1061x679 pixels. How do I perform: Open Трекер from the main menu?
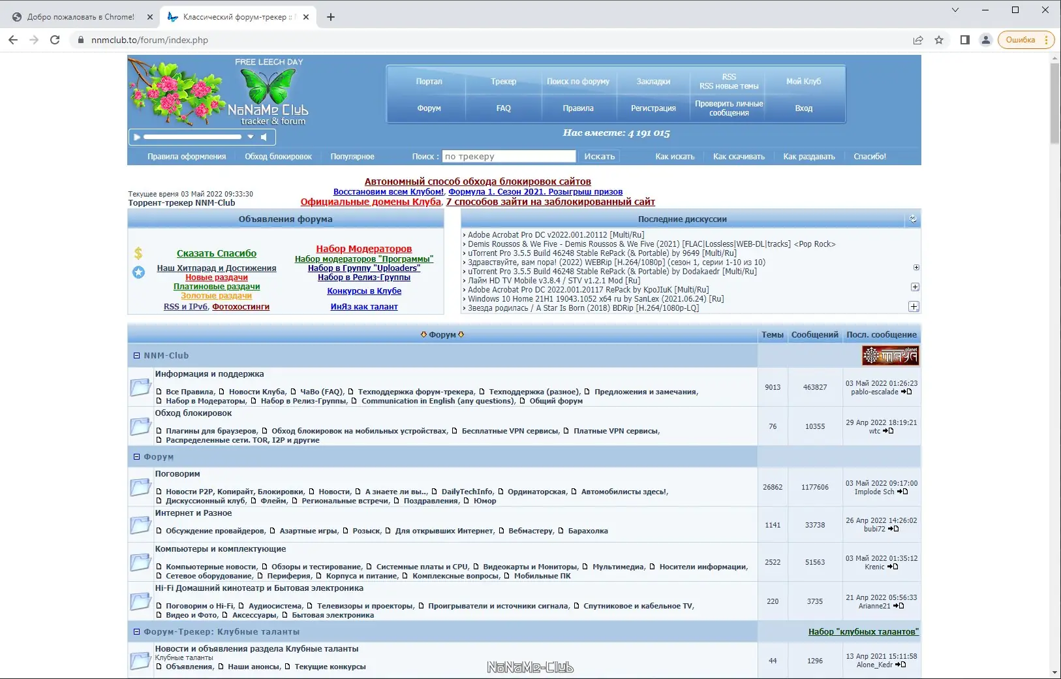pos(503,82)
